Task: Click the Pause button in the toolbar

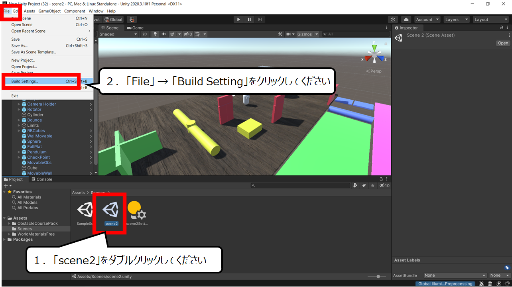Action: (x=249, y=20)
